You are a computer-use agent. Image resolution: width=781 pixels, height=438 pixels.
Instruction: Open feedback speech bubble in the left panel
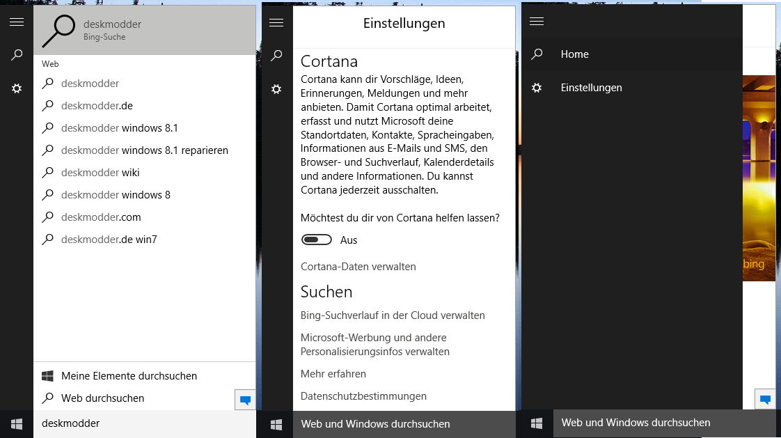[x=245, y=400]
